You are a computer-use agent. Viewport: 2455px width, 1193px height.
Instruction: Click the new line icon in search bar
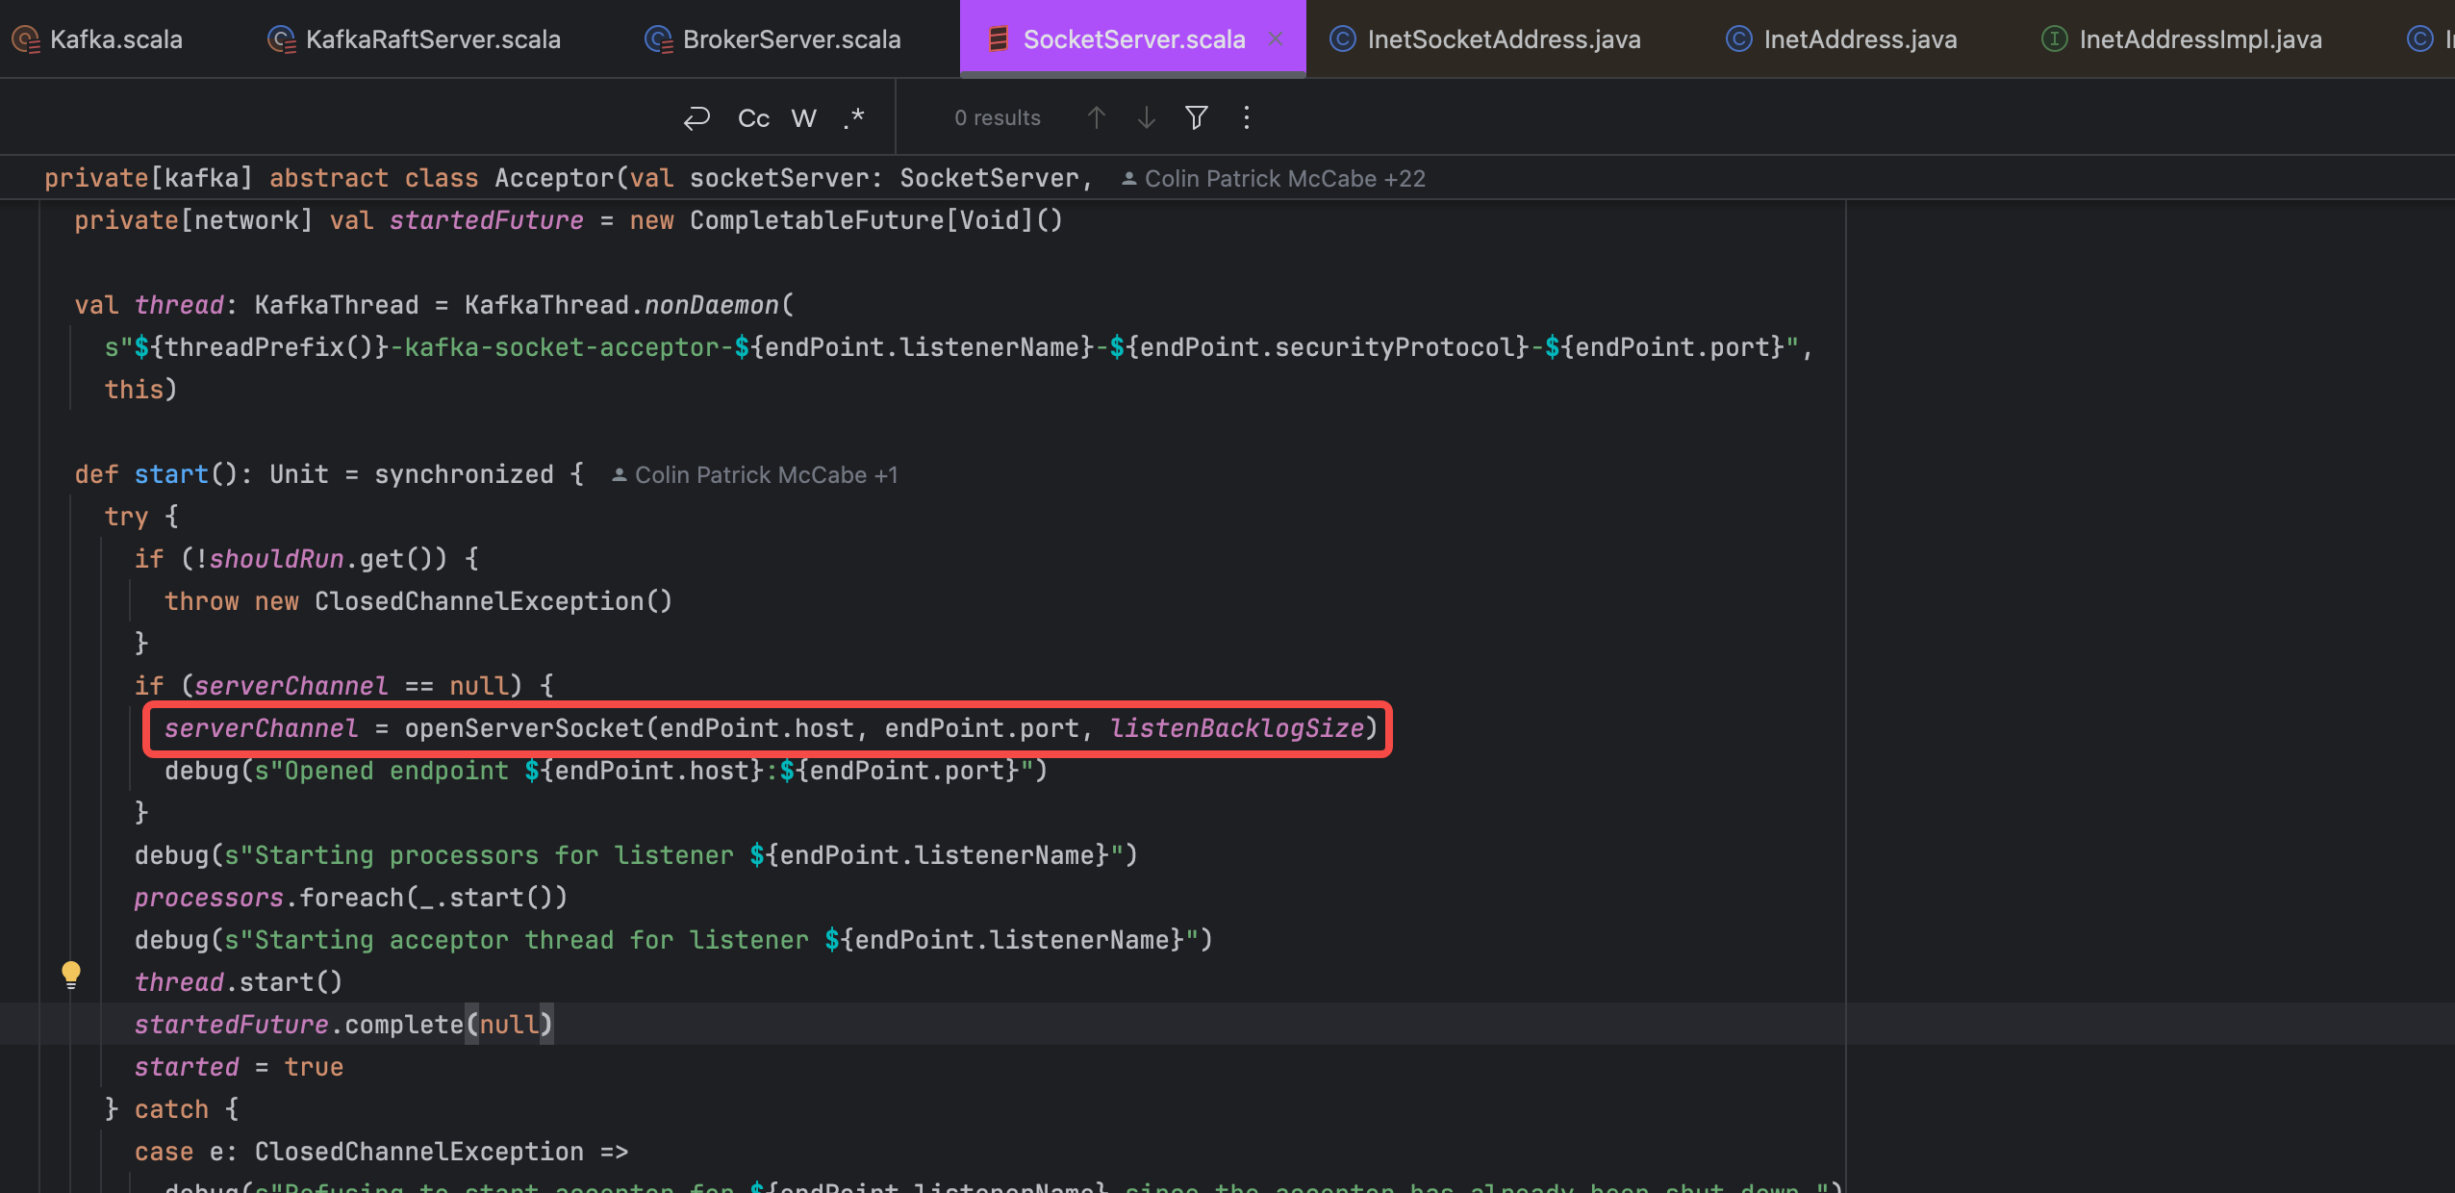[x=696, y=117]
